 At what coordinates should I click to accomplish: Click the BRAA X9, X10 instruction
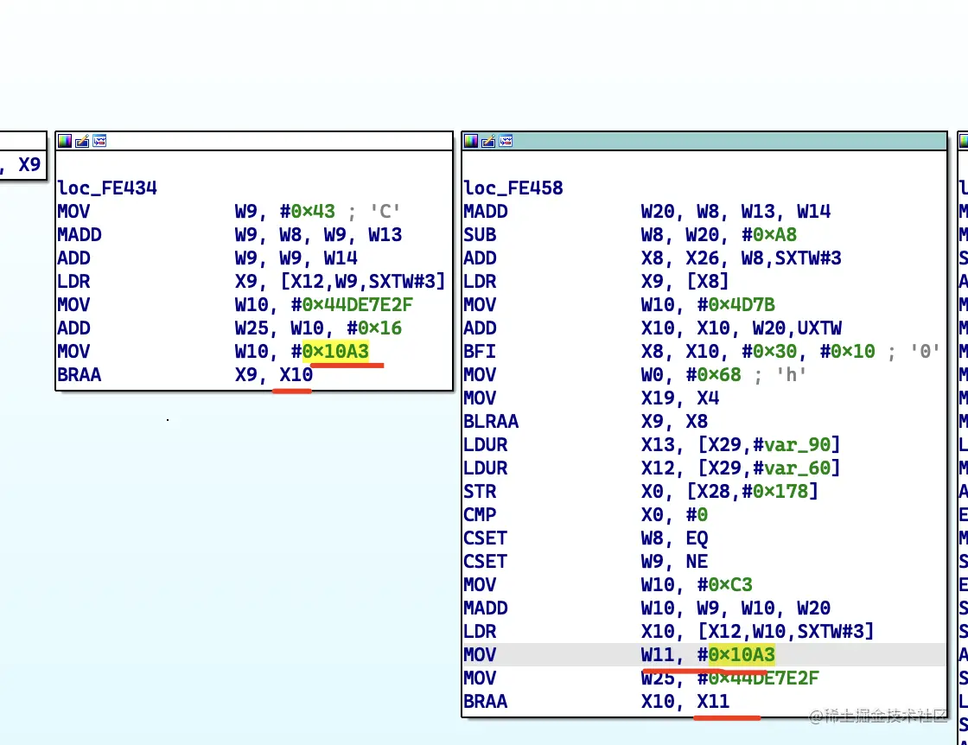[185, 374]
